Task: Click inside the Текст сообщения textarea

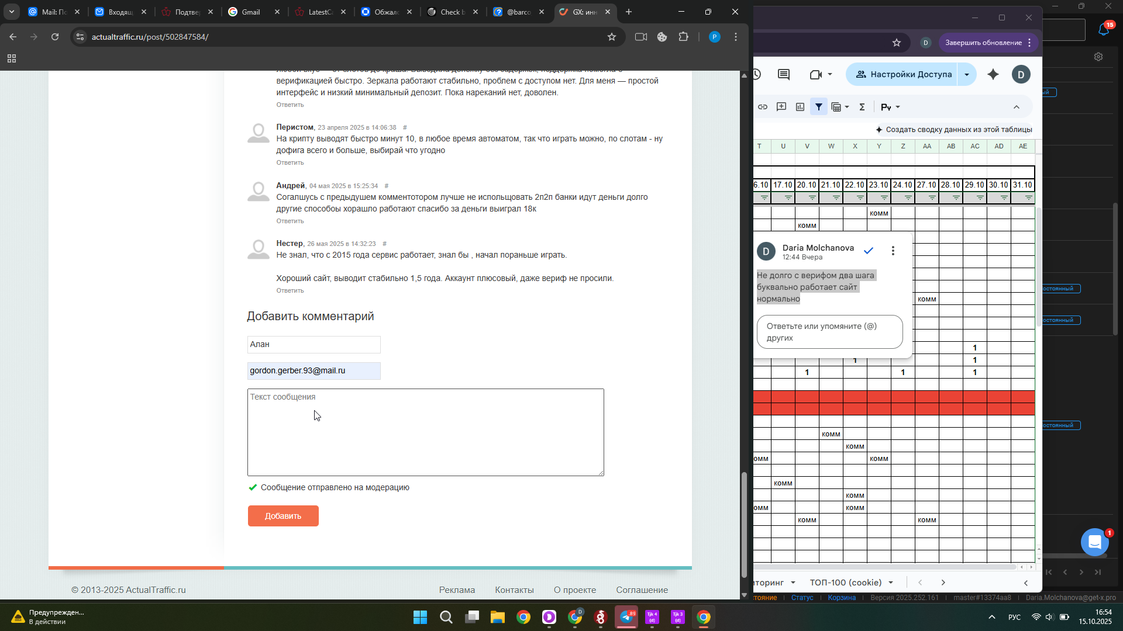Action: pos(425,432)
